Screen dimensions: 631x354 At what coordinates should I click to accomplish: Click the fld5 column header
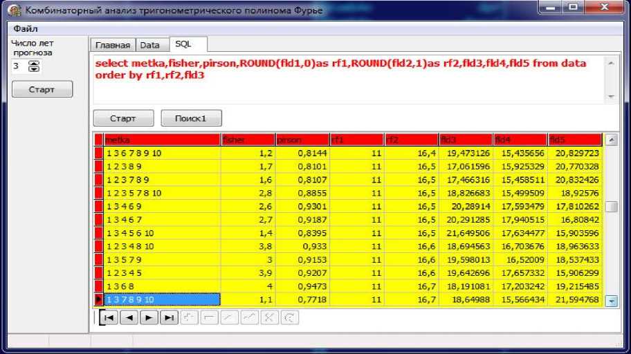pos(574,140)
